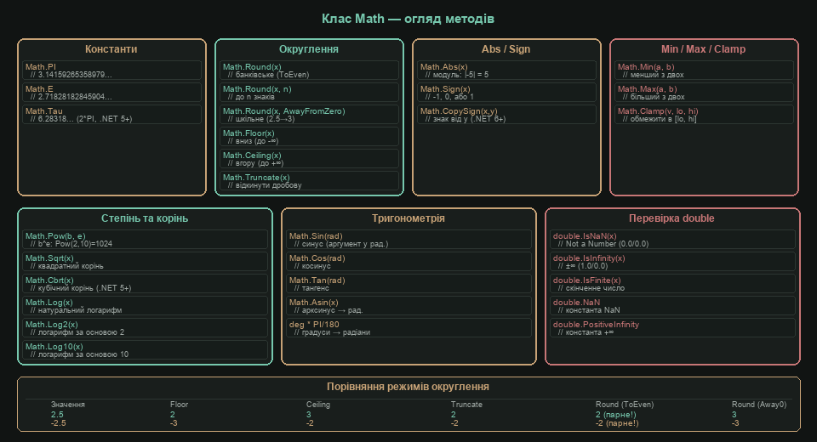Select the double.IsInfinity(x) row
This screenshot has height=442, width=817.
click(x=672, y=262)
